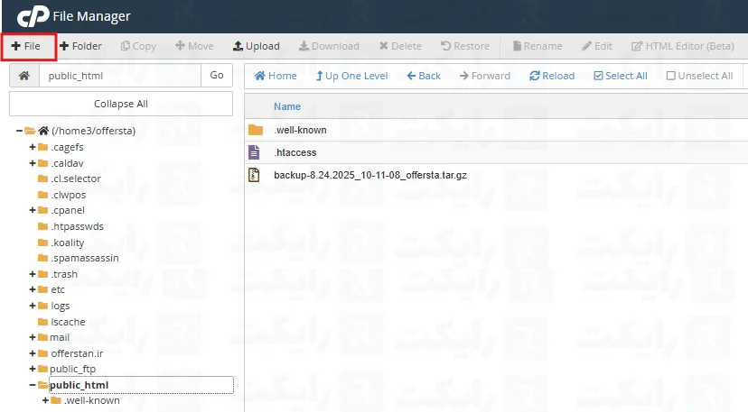Expand the mail folder tree node

coord(33,337)
